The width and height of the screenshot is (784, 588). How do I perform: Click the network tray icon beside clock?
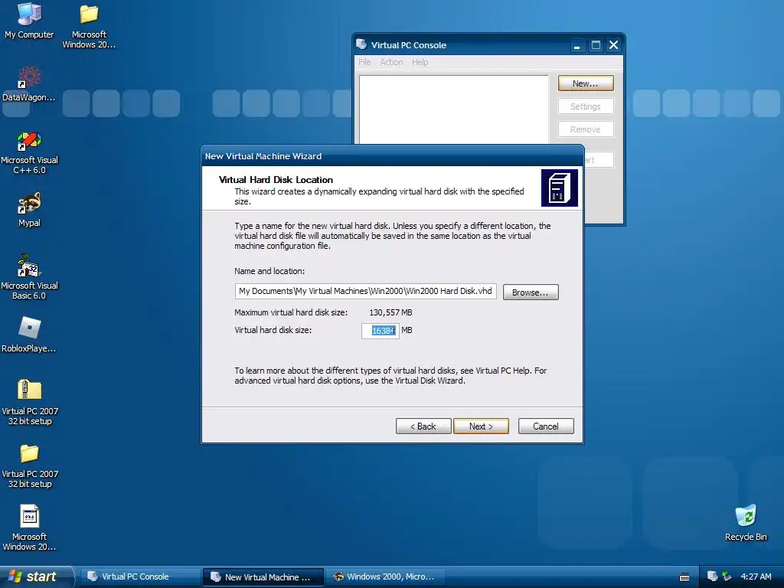click(x=727, y=577)
